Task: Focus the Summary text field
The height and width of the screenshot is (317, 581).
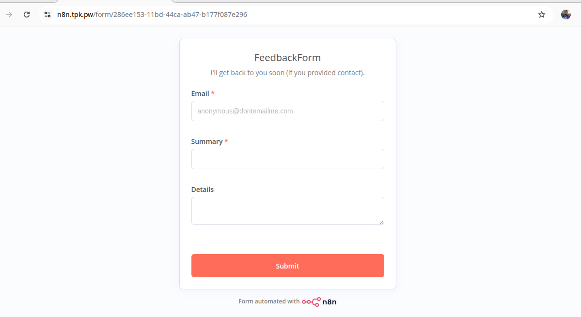Action: [x=287, y=159]
